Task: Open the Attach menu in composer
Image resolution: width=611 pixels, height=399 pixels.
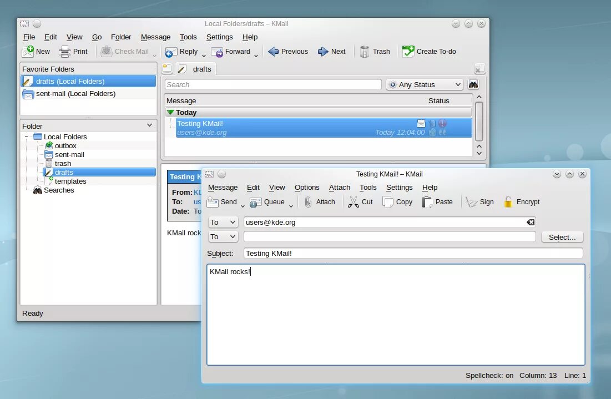Action: [340, 188]
